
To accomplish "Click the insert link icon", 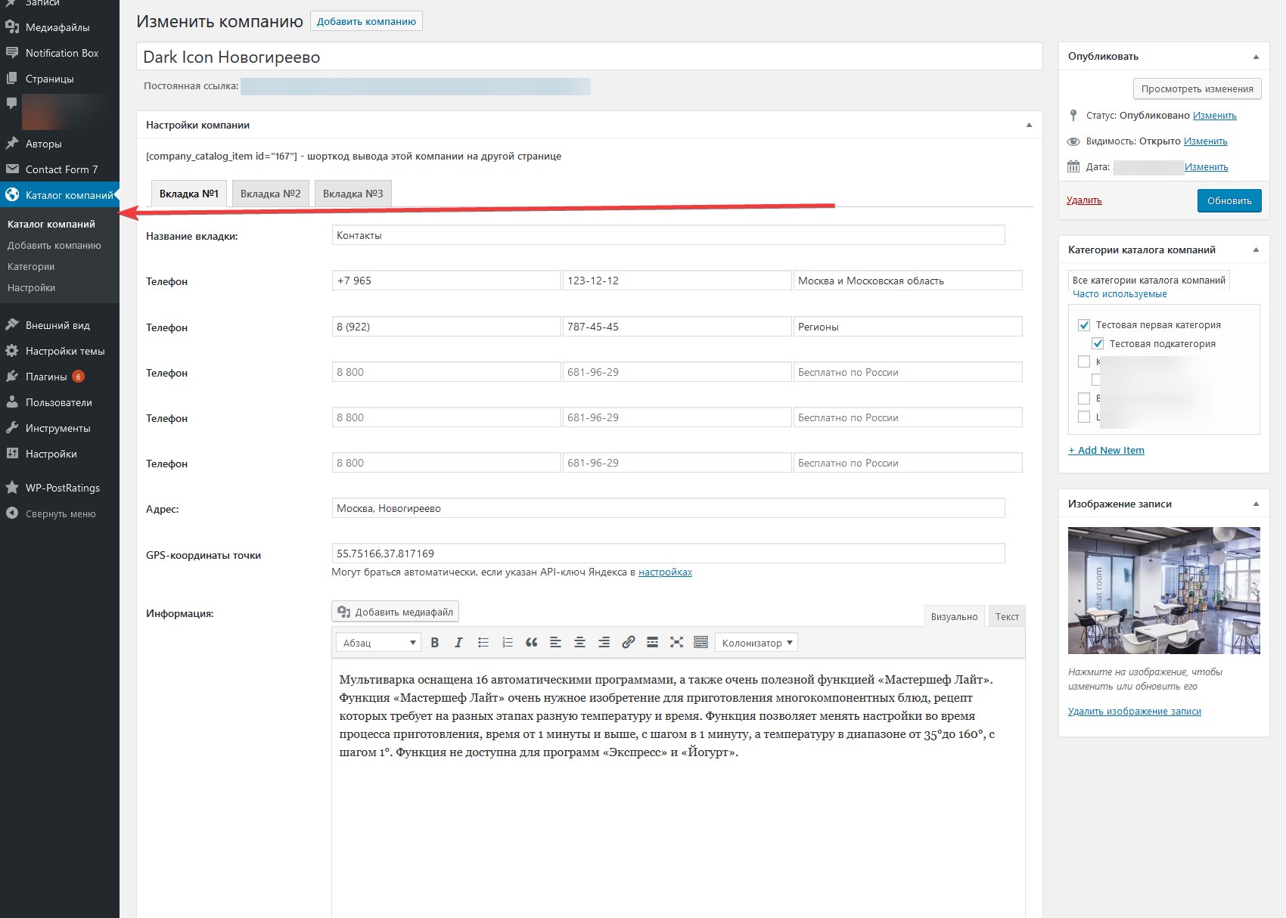I will click(628, 643).
